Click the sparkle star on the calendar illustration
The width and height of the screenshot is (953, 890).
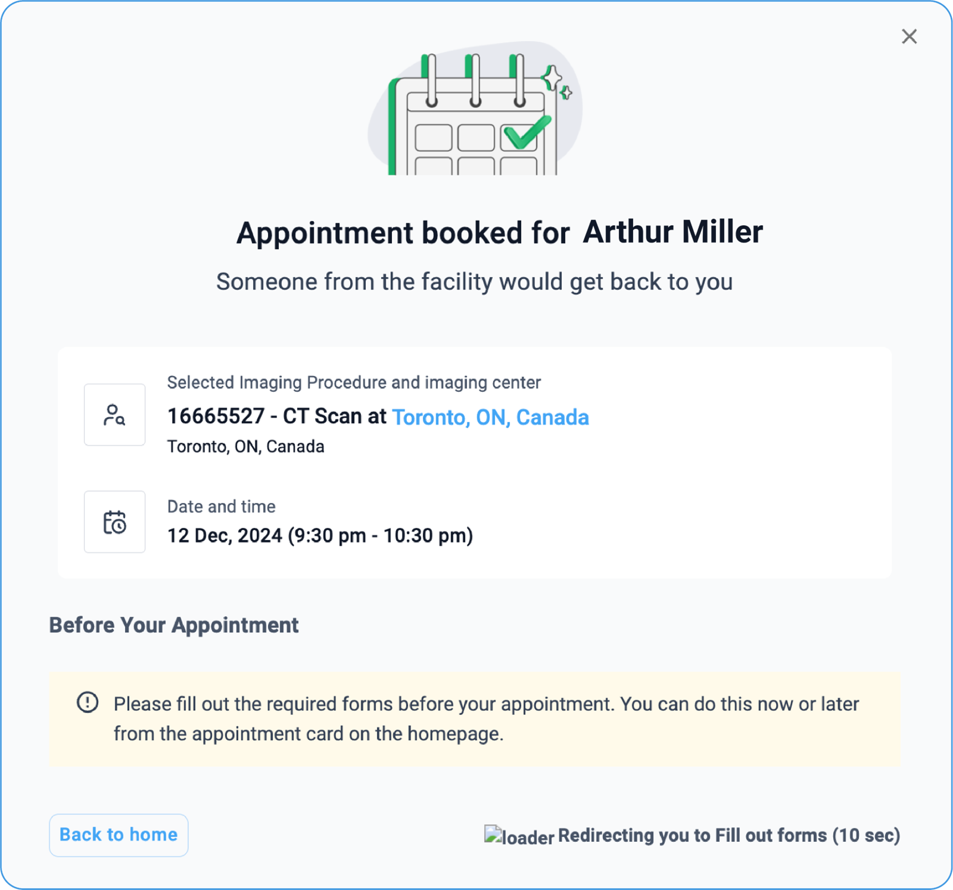coord(553,79)
